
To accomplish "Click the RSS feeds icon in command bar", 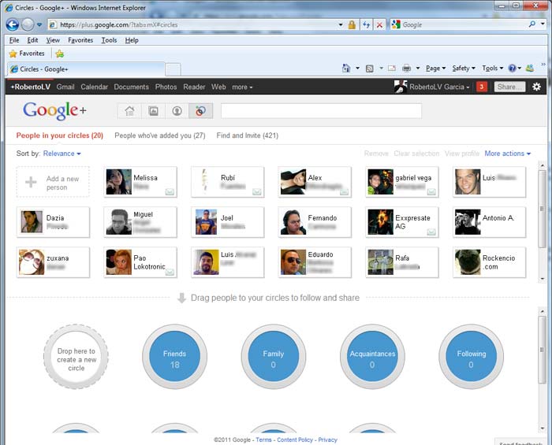I will pyautogui.click(x=370, y=69).
